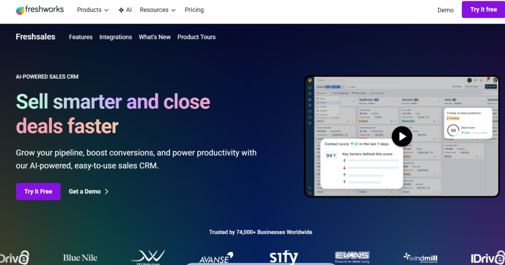Click the Avanse logo
Screen dimensions: 505x265
pyautogui.click(x=216, y=258)
